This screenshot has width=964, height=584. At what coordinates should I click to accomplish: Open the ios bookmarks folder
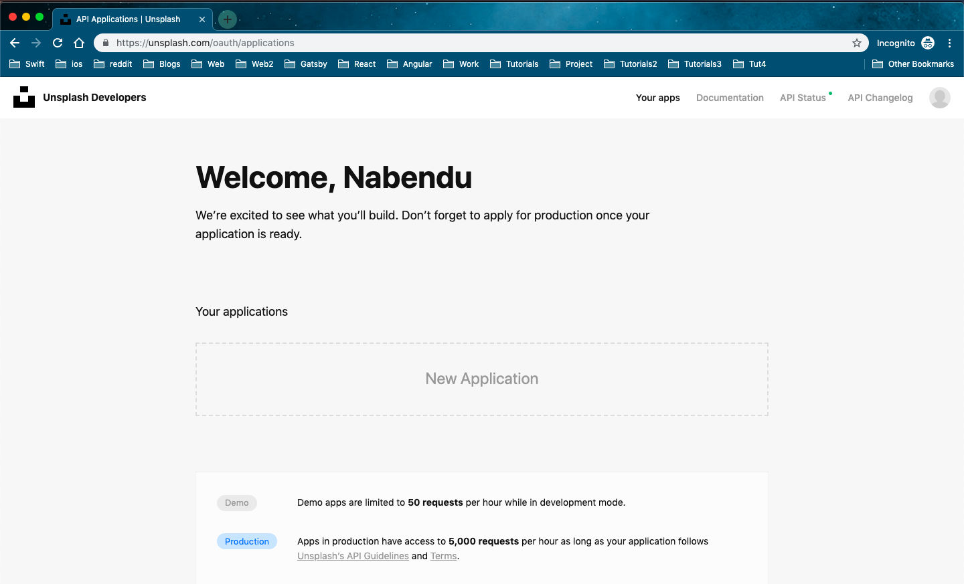tap(69, 64)
